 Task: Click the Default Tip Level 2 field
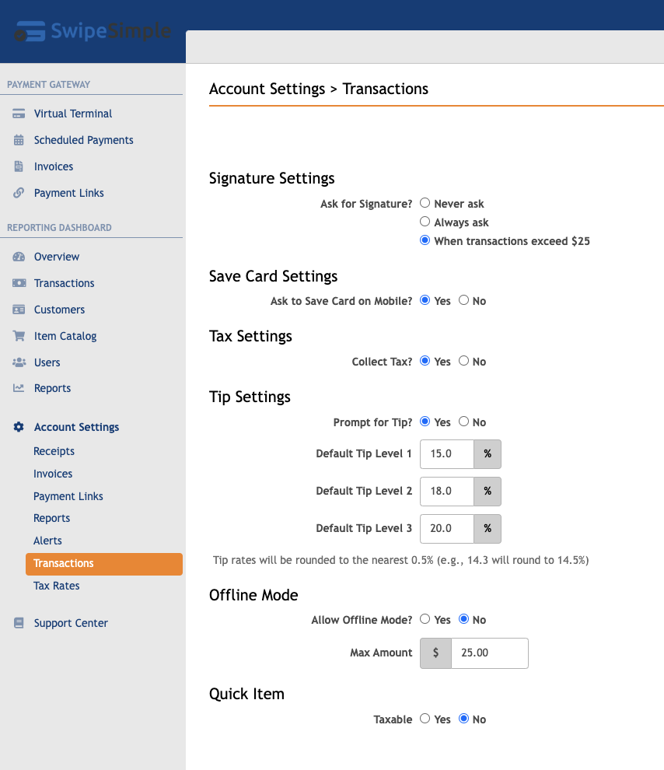[446, 491]
